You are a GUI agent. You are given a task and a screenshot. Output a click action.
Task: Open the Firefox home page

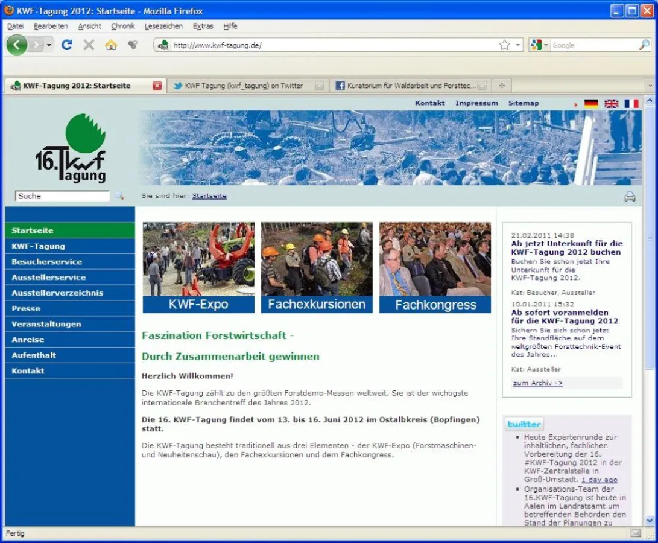tap(112, 45)
